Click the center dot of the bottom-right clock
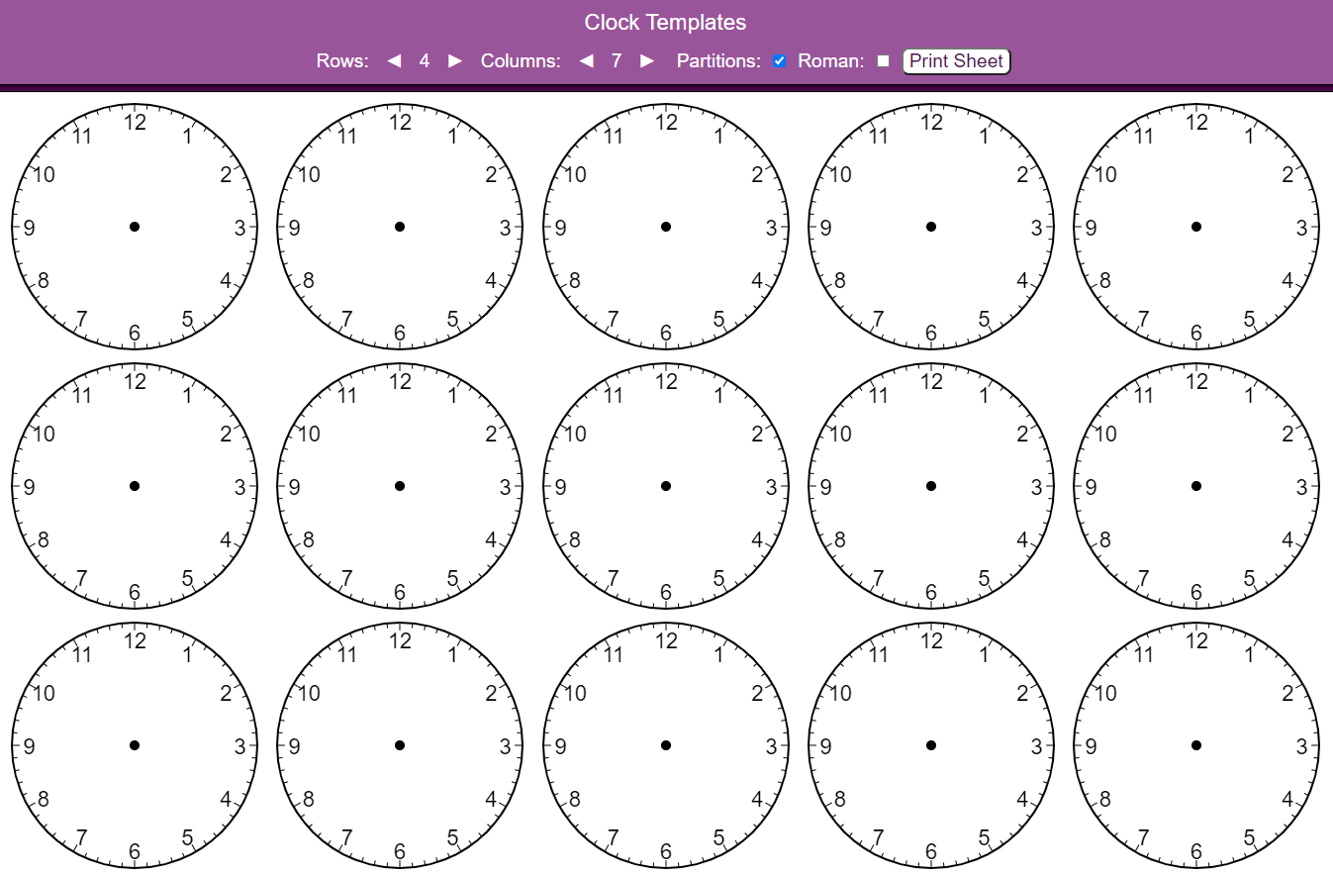This screenshot has width=1333, height=875. coord(1195,745)
